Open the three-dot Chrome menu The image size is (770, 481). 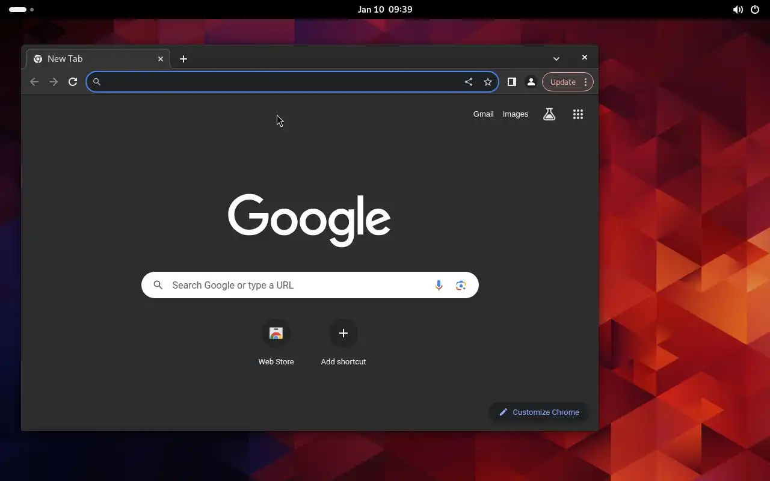585,82
